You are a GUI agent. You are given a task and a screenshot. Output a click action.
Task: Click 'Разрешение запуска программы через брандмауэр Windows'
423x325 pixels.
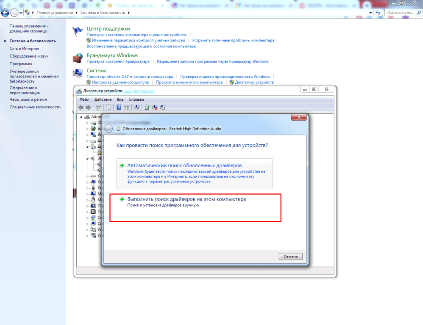point(213,61)
